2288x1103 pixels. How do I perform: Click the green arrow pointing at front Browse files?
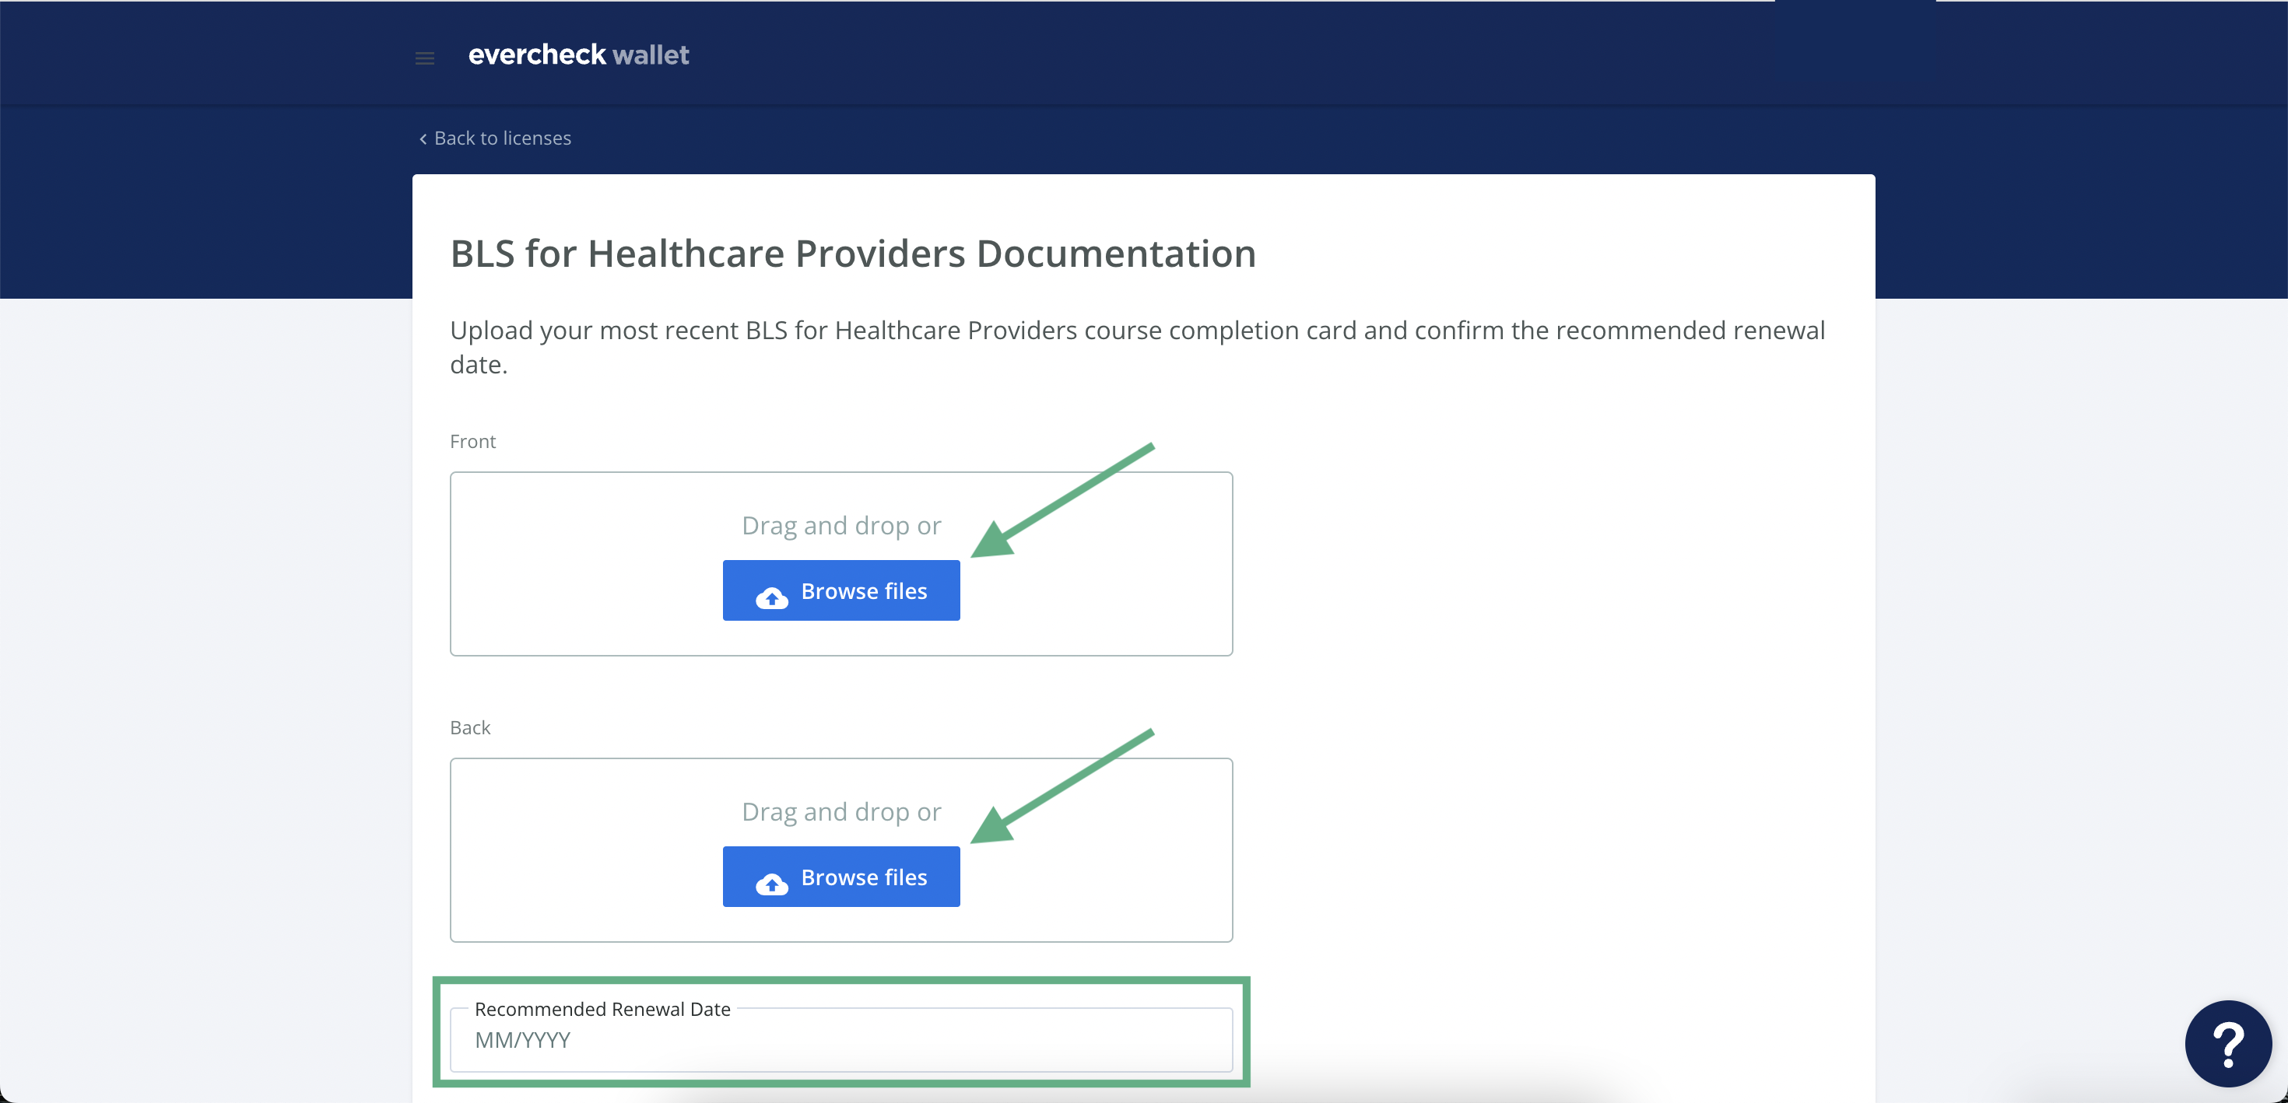pos(1066,497)
